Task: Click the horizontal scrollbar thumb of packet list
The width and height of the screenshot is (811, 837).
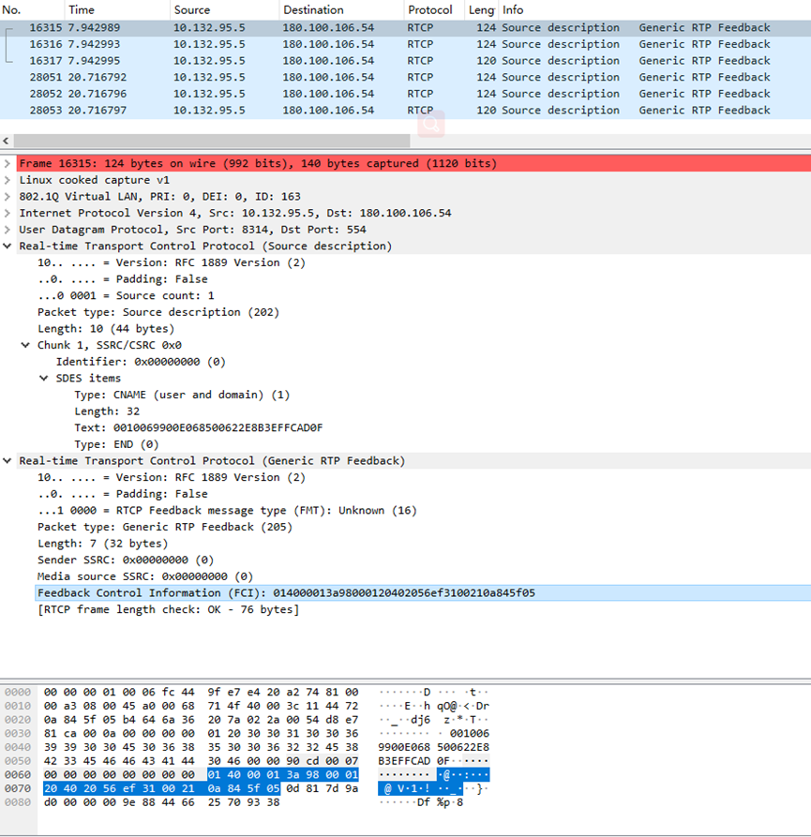Action: click(212, 141)
